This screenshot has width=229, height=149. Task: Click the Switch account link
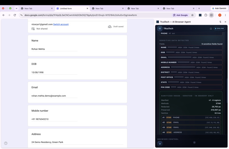coord(61,24)
